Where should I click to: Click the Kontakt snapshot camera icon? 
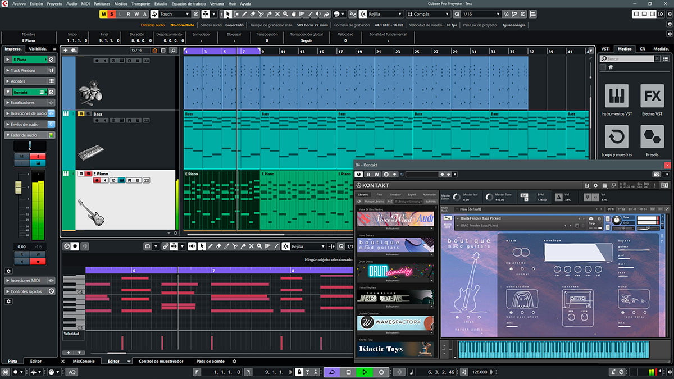click(x=591, y=218)
